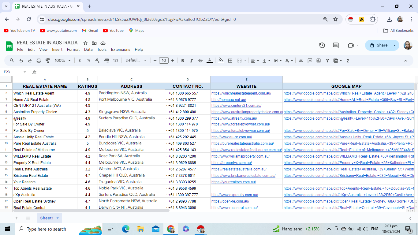Redo the last undone action
418x235 pixels.
point(30,61)
